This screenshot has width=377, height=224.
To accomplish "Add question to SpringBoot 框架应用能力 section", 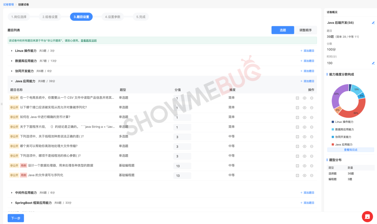I will [x=307, y=203].
